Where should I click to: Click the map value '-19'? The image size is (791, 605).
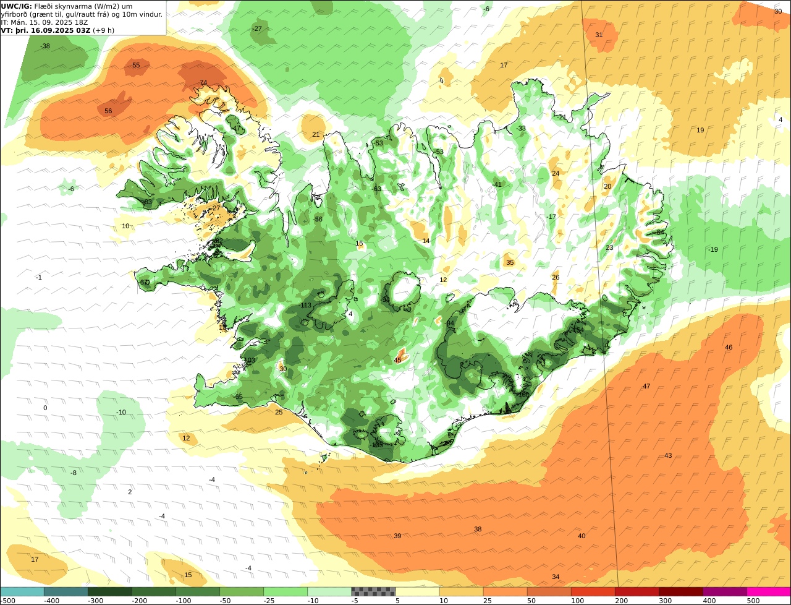coord(713,250)
